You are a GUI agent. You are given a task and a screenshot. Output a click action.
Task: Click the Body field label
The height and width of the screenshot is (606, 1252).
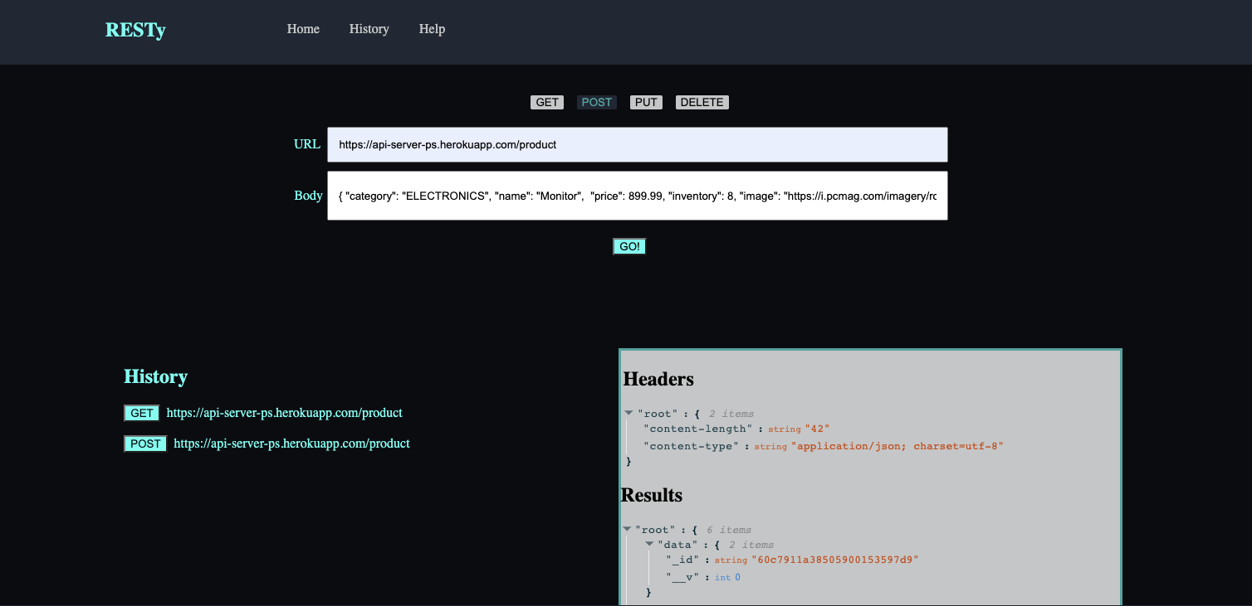tap(308, 196)
